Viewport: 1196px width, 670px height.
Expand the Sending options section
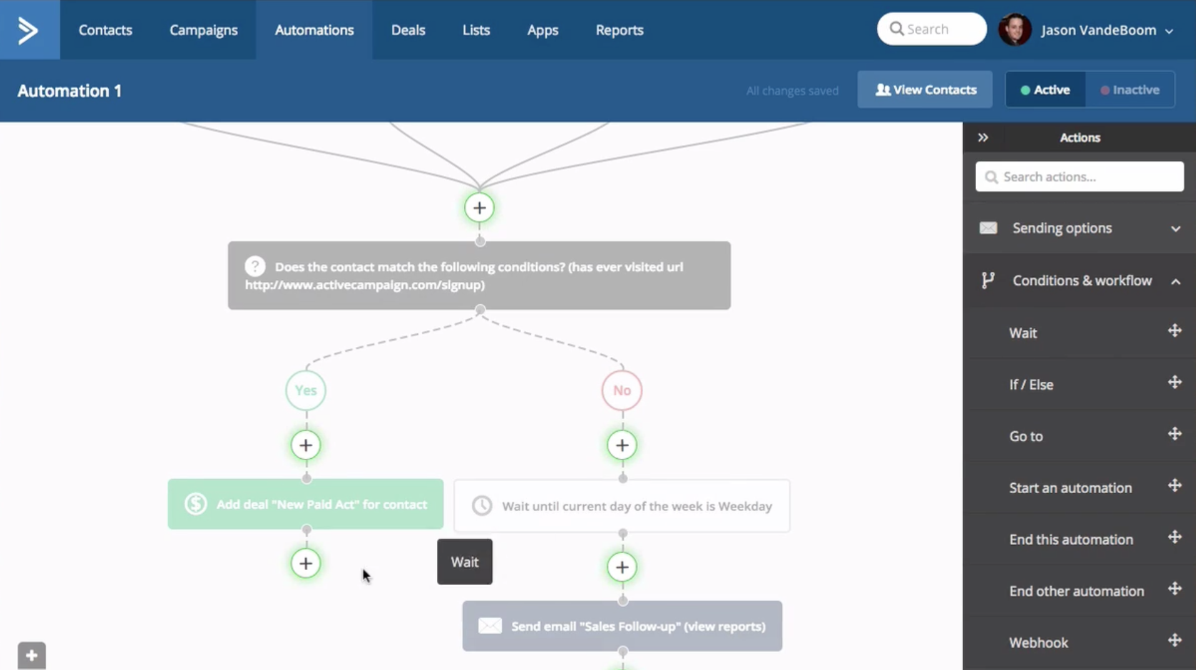(1175, 228)
